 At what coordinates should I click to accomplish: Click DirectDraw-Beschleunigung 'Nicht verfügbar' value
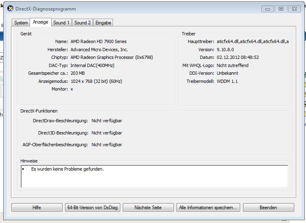[x=107, y=121]
